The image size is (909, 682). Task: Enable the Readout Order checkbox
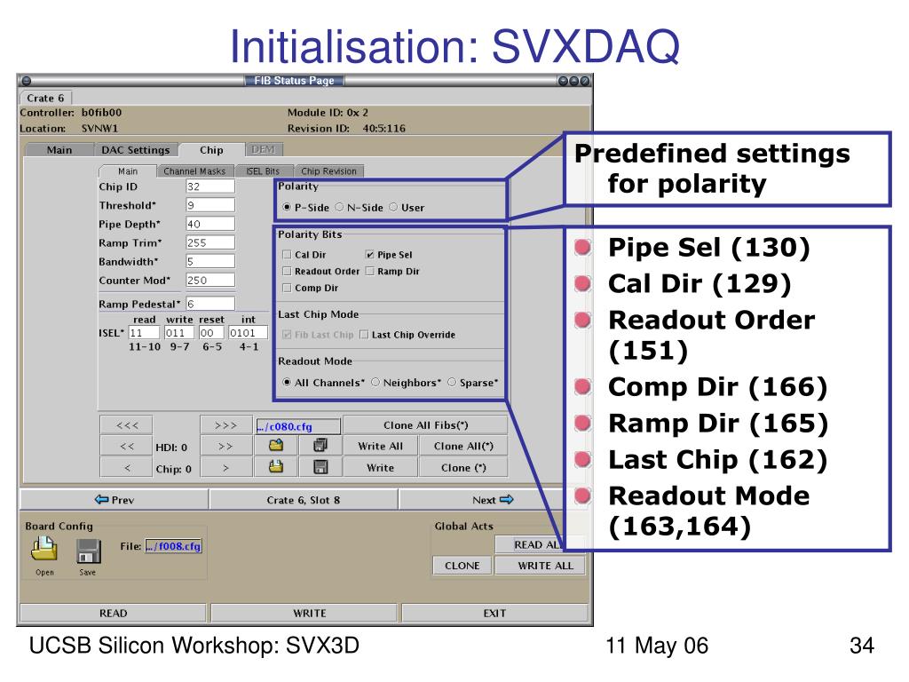[x=287, y=271]
